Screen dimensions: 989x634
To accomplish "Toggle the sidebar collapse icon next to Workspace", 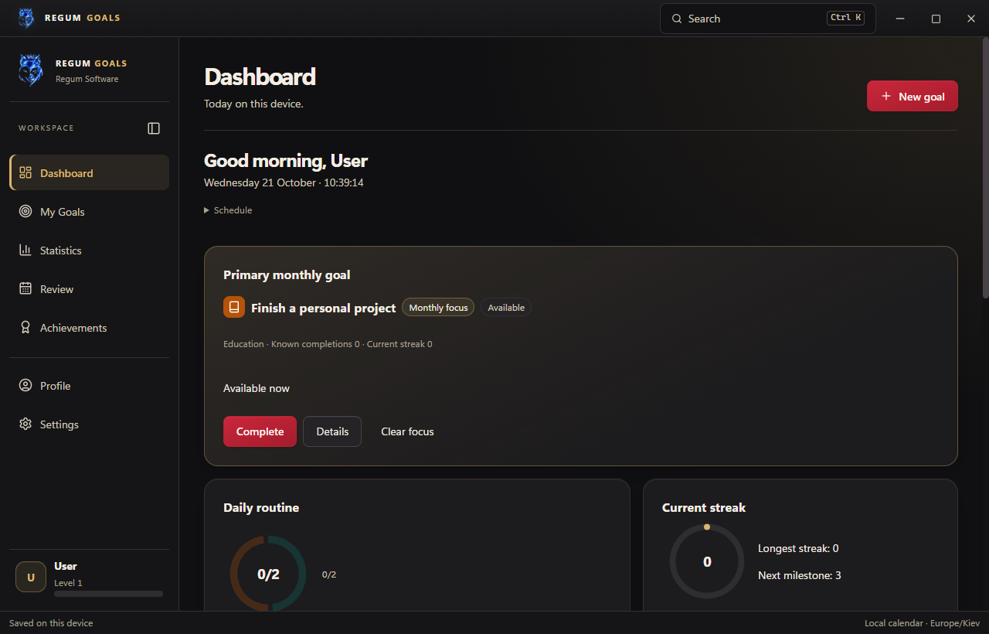I will pyautogui.click(x=154, y=128).
